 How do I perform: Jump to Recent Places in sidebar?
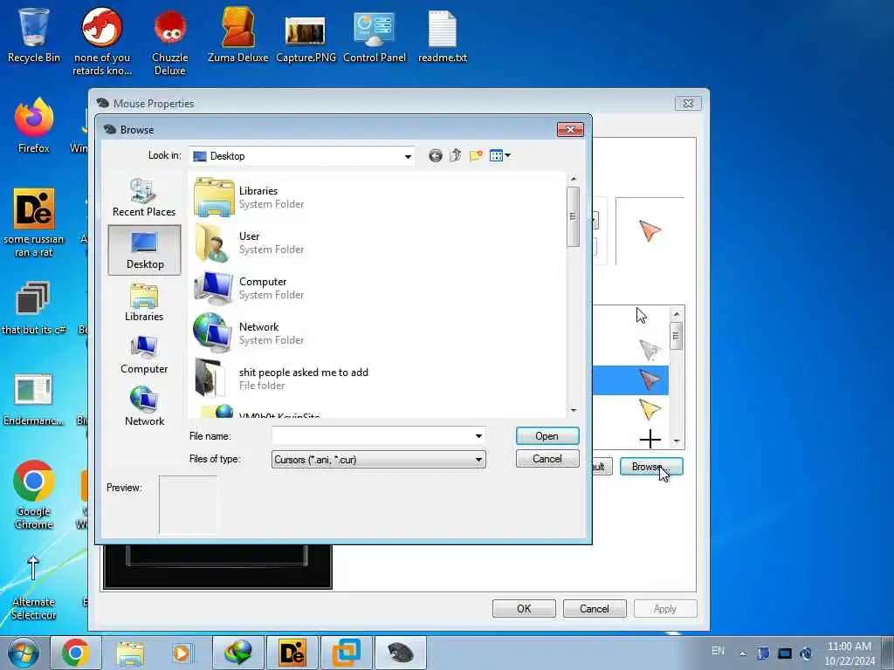144,197
